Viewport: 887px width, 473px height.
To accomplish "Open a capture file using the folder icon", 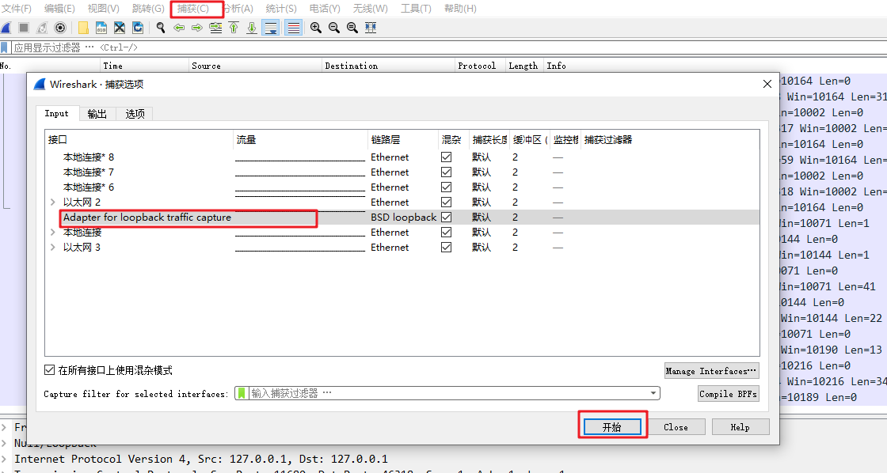I will point(83,28).
